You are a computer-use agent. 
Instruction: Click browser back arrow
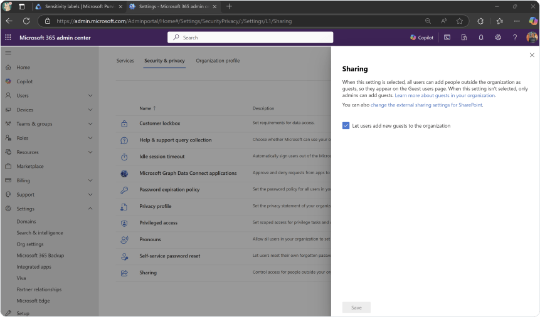pos(9,21)
